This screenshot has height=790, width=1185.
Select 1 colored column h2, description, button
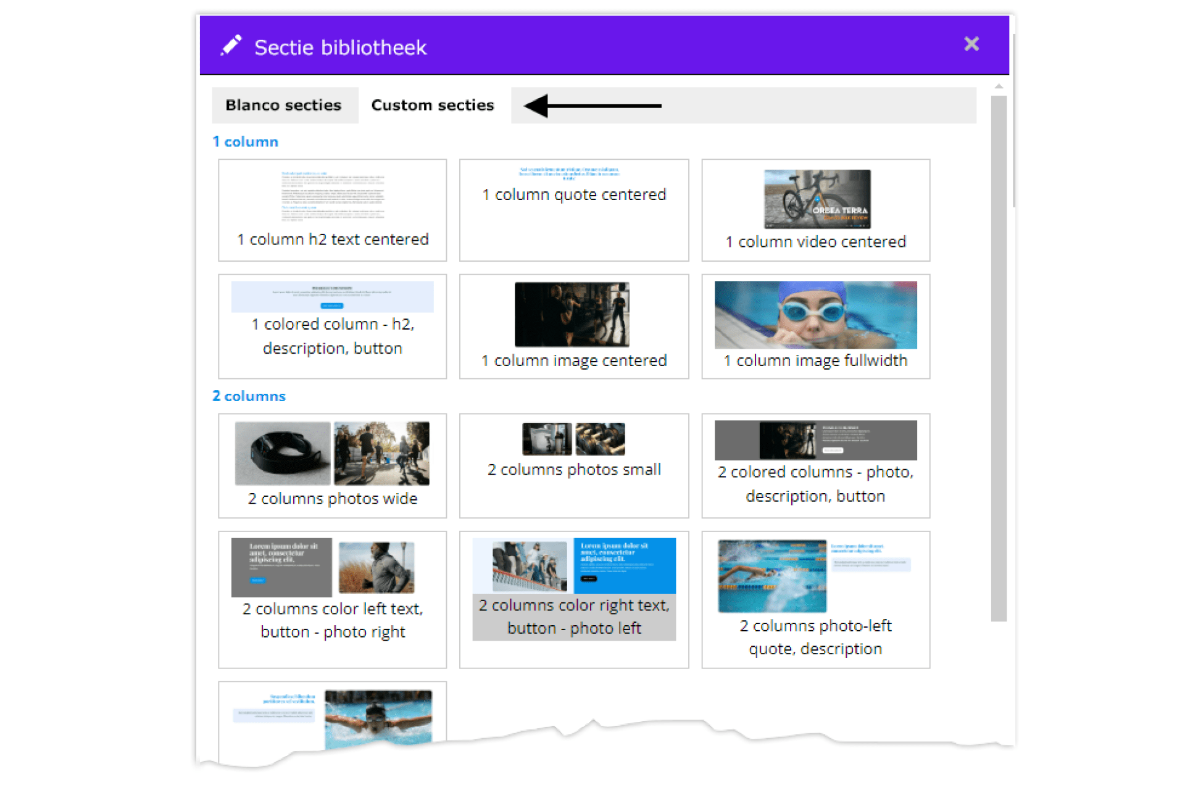coord(332,326)
